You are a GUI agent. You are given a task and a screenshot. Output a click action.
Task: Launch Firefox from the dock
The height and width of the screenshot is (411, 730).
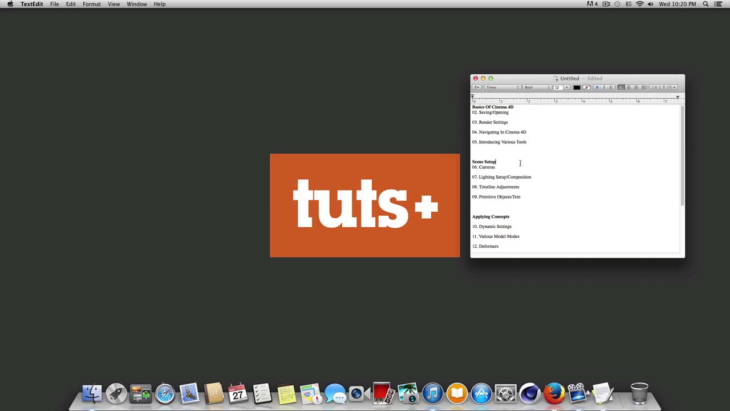point(554,393)
